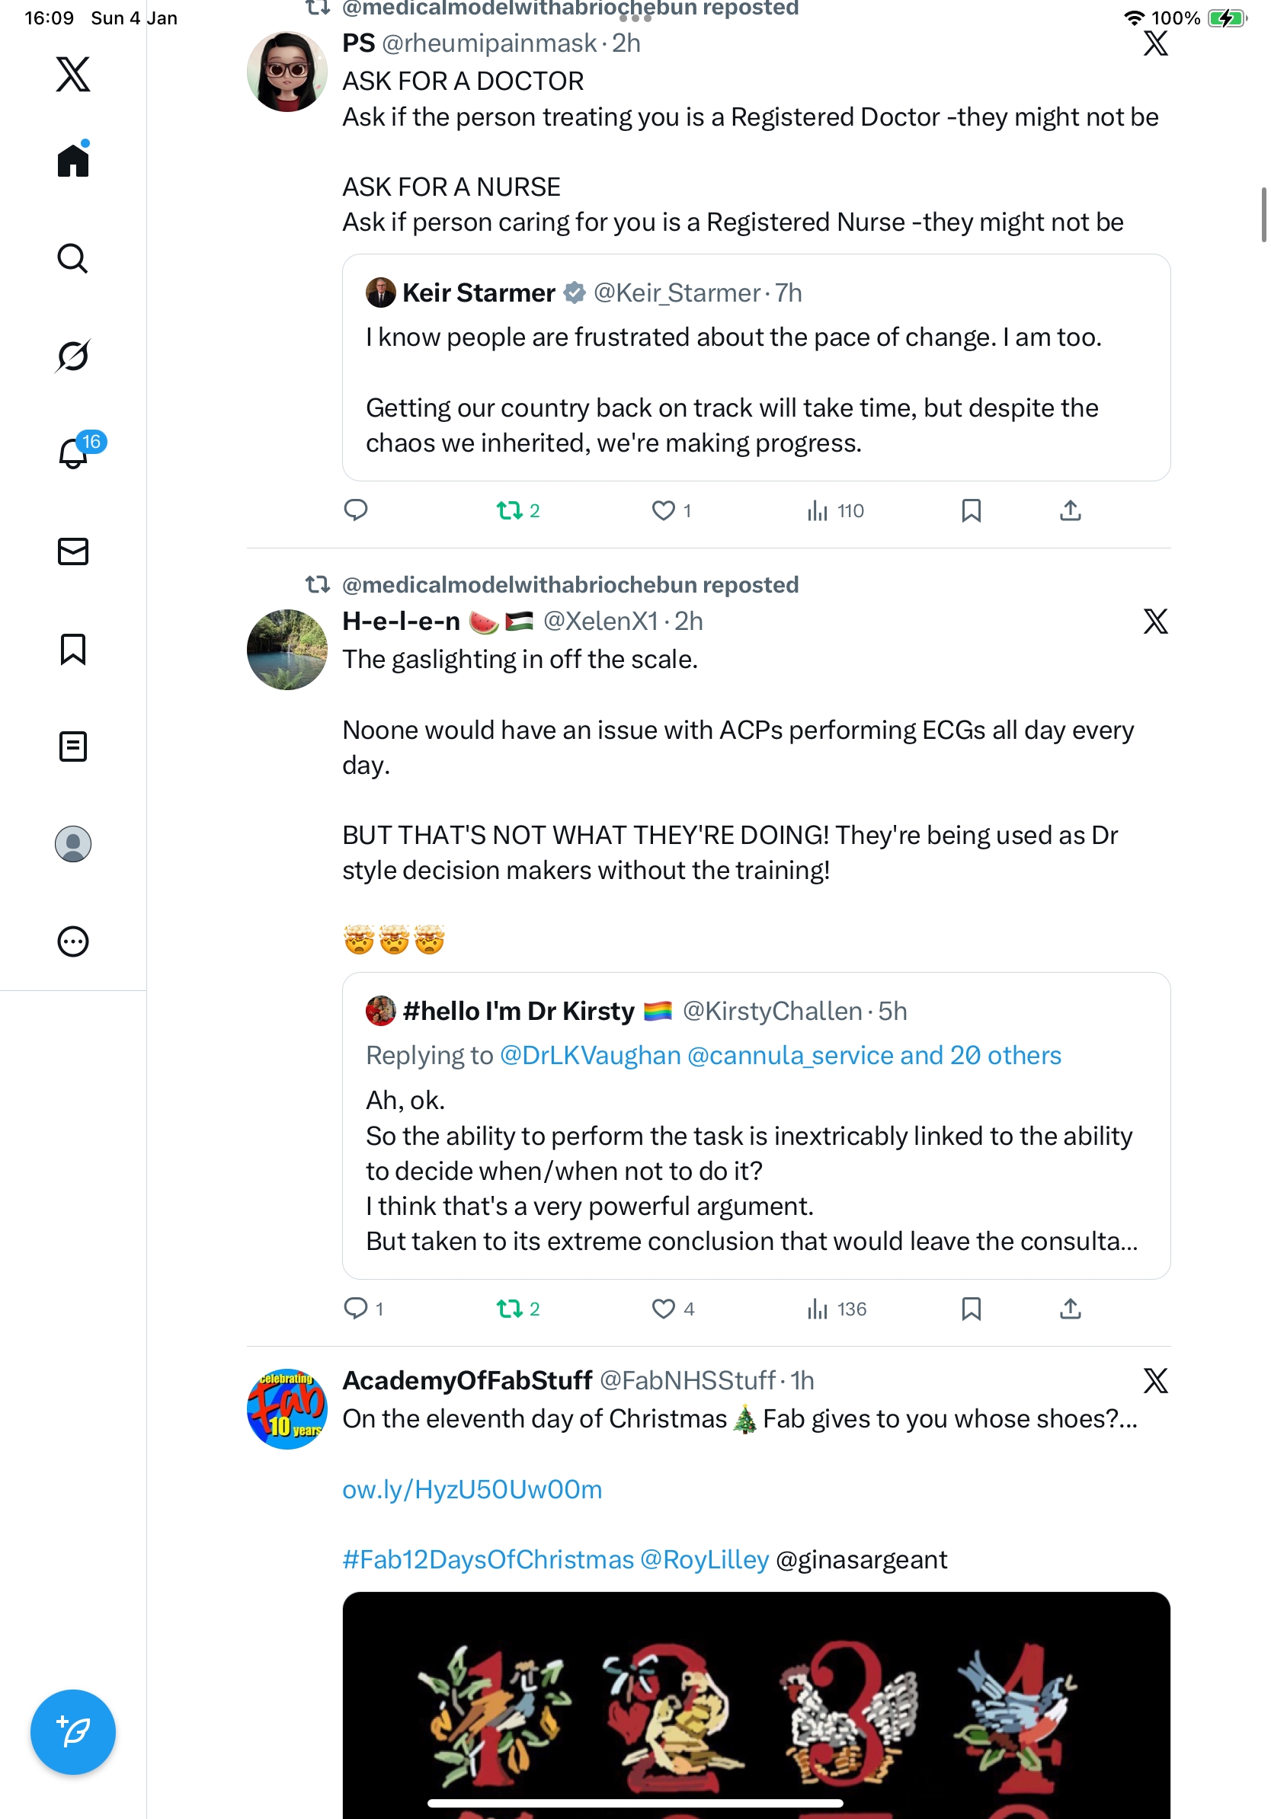Open Grok menu on AcademyOfFabStuff post
This screenshot has height=1819, width=1271.
click(x=1155, y=1381)
